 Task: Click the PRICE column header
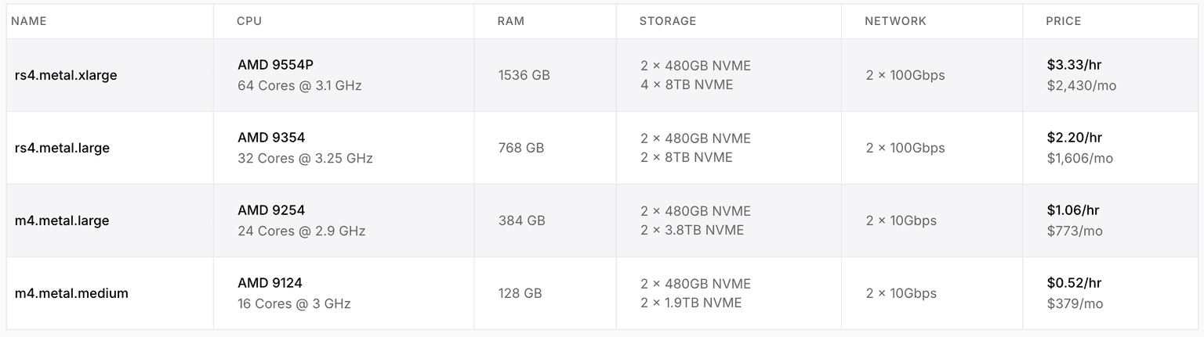pos(1064,21)
